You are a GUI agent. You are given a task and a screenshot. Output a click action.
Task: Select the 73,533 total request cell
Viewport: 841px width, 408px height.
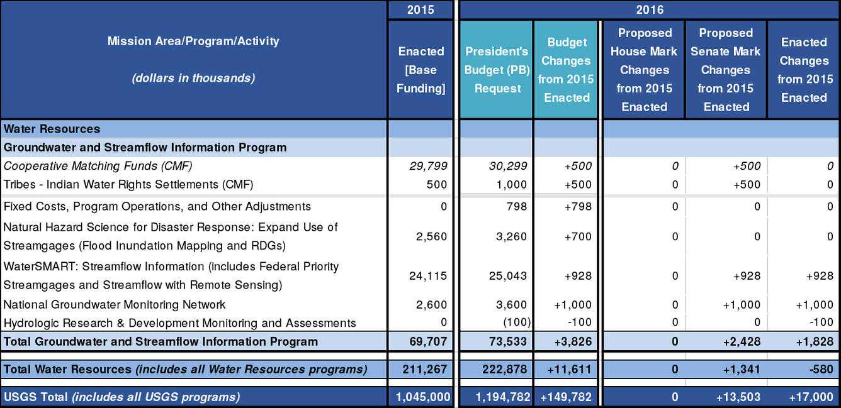[x=497, y=341]
